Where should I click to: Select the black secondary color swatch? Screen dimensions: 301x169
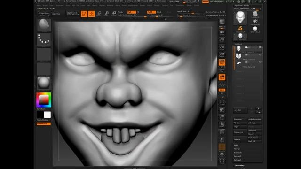(40, 115)
